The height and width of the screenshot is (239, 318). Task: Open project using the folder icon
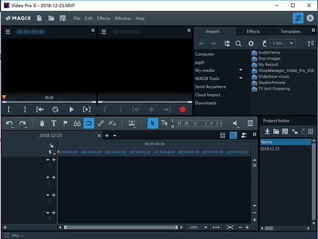[51, 18]
